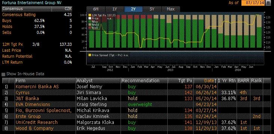Select analyst Jiri Simara

pyautogui.click(x=89, y=93)
